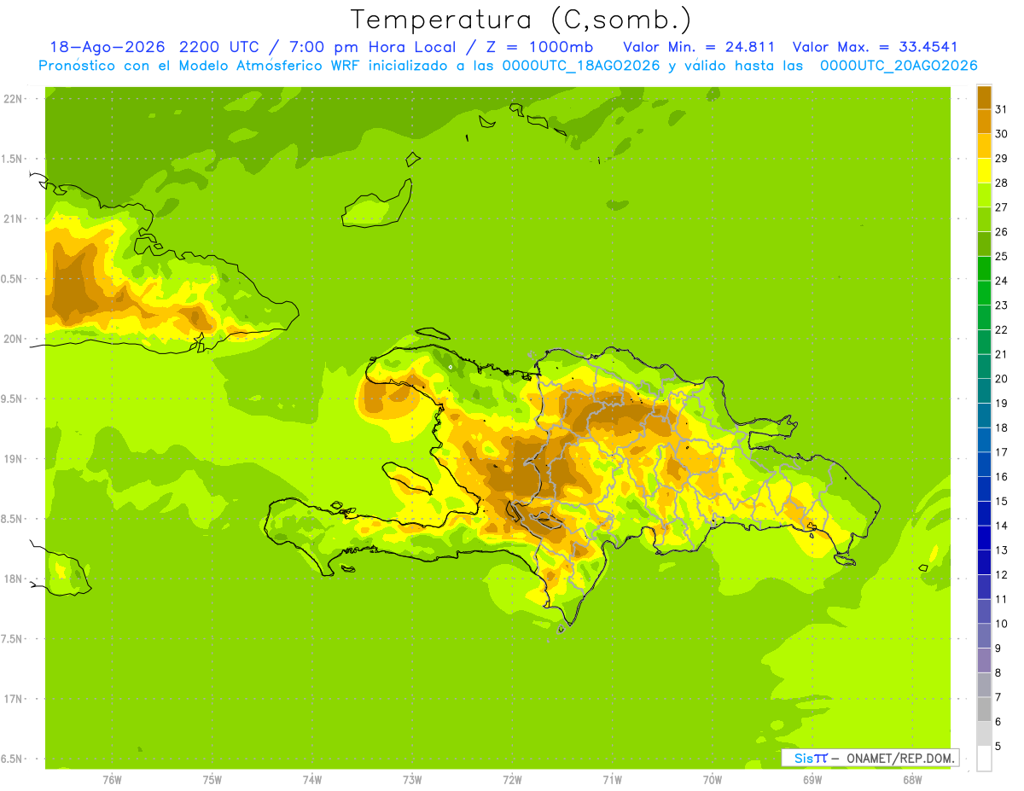Click the '19N' latitude label
The height and width of the screenshot is (791, 1024).
click(13, 458)
